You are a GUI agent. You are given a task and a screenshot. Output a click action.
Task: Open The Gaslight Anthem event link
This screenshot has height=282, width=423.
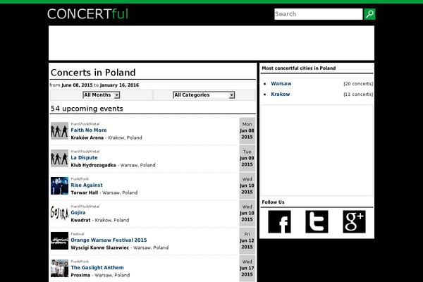coord(97,268)
